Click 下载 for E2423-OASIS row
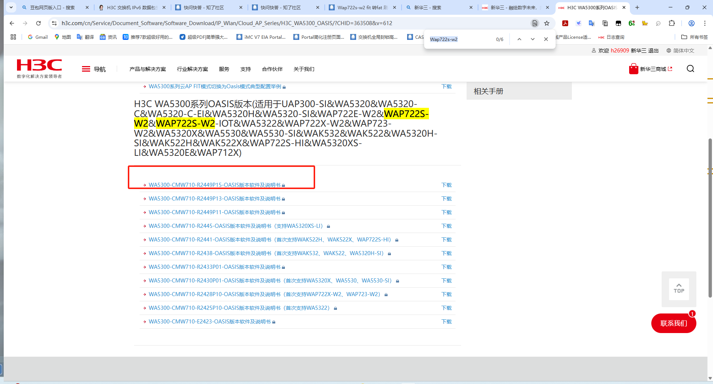 [x=447, y=322]
